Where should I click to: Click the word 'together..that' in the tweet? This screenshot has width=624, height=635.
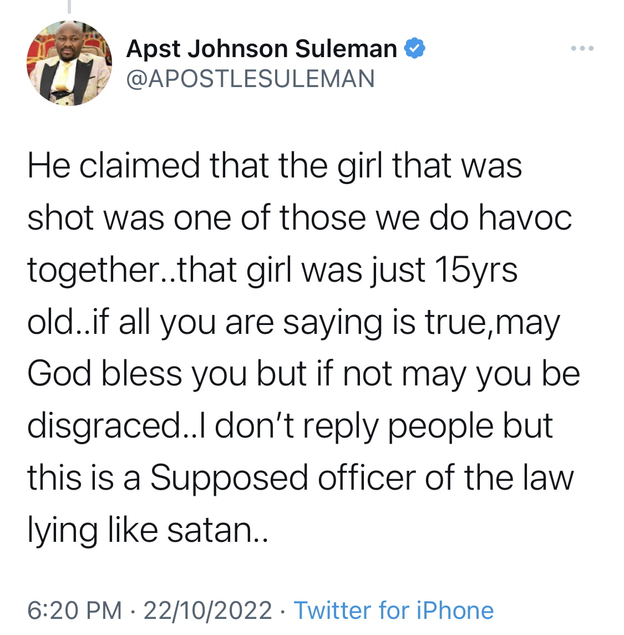coord(132,271)
